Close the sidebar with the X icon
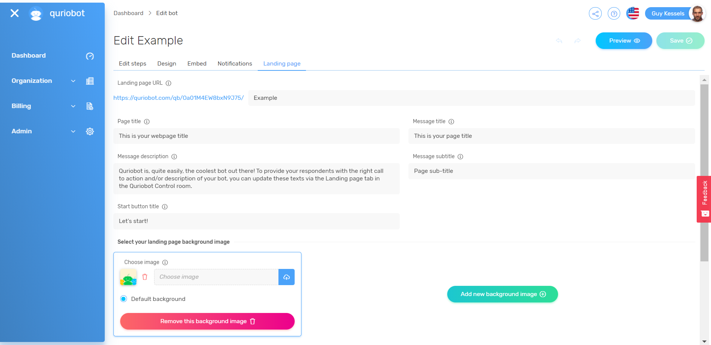The width and height of the screenshot is (711, 345). pyautogui.click(x=15, y=13)
